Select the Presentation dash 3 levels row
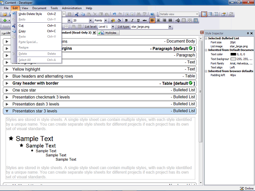The image size is (255, 191). (x=100, y=104)
